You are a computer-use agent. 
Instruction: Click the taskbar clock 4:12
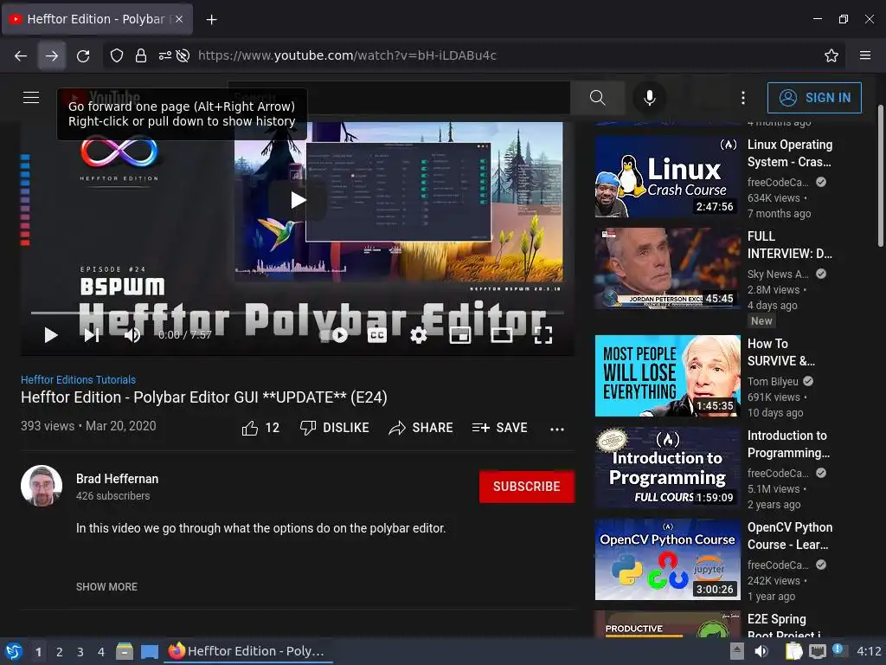869,651
